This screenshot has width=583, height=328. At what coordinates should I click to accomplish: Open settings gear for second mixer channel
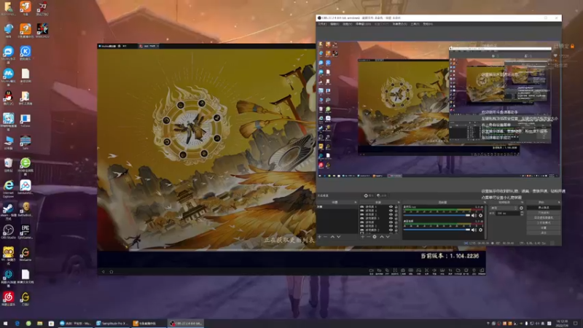(480, 230)
